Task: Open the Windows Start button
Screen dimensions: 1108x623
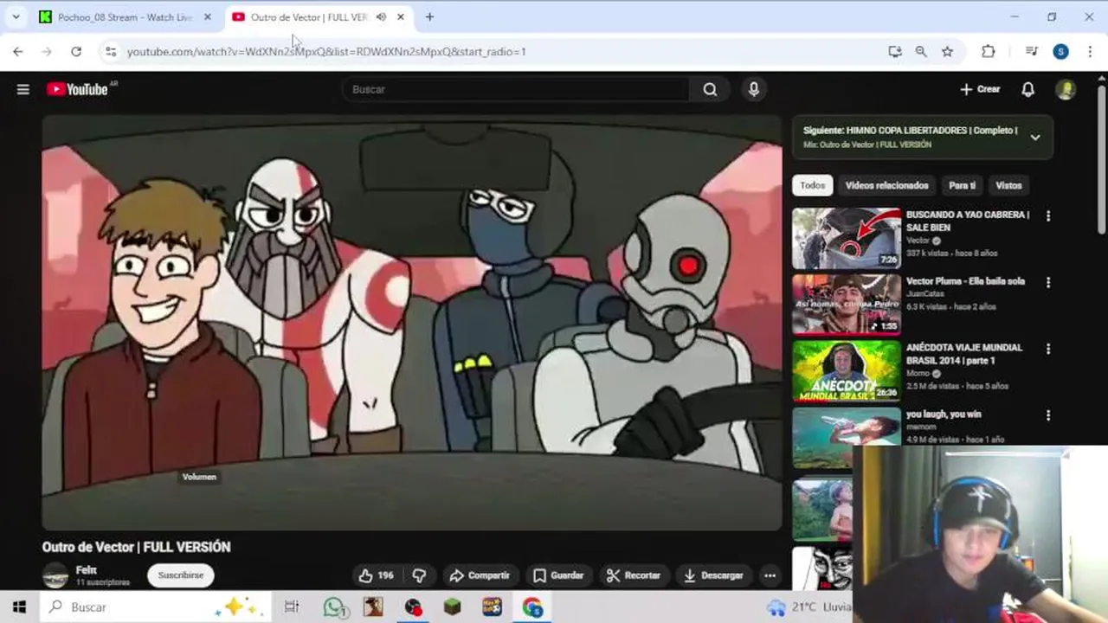Action: [19, 607]
